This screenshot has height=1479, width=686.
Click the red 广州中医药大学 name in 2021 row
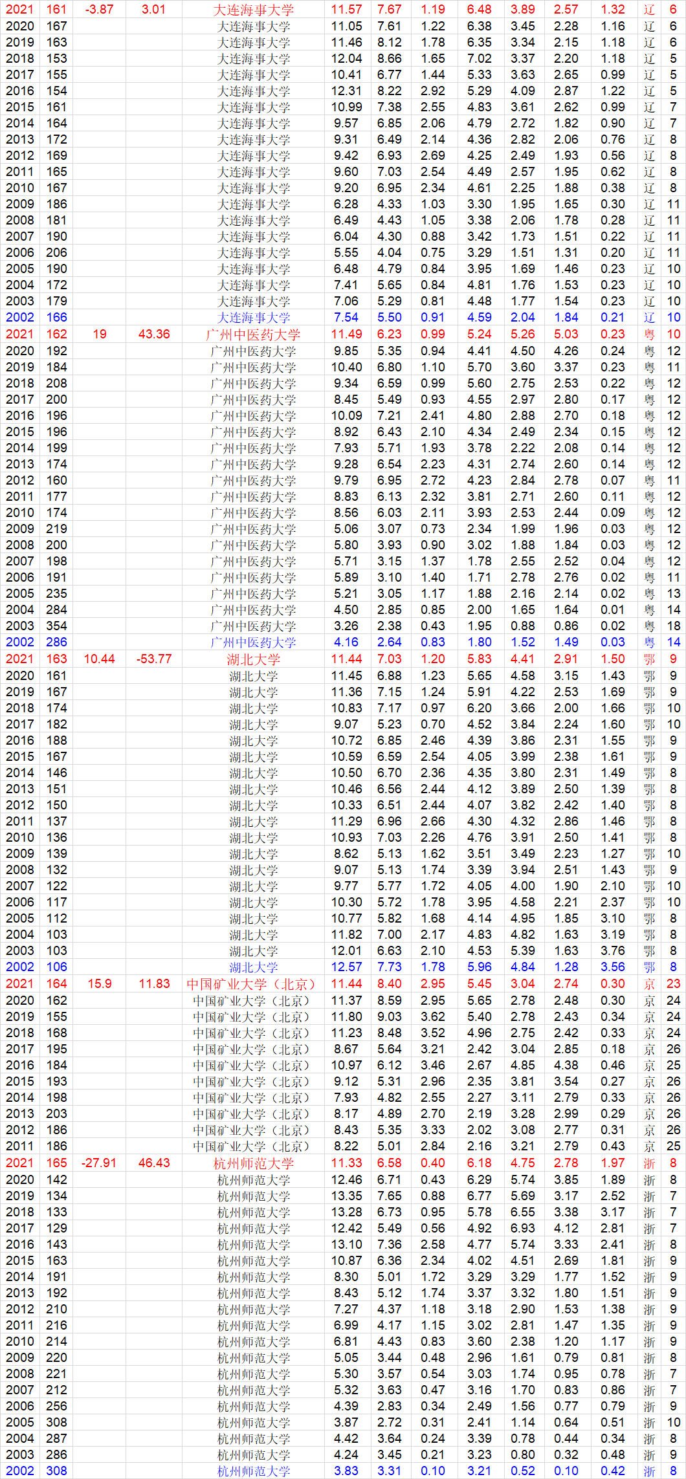click(253, 334)
